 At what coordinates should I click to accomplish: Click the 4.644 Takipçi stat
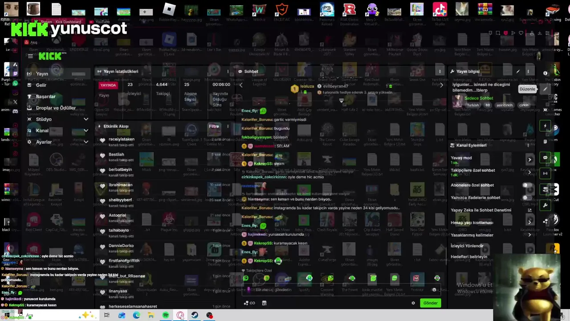[162, 89]
